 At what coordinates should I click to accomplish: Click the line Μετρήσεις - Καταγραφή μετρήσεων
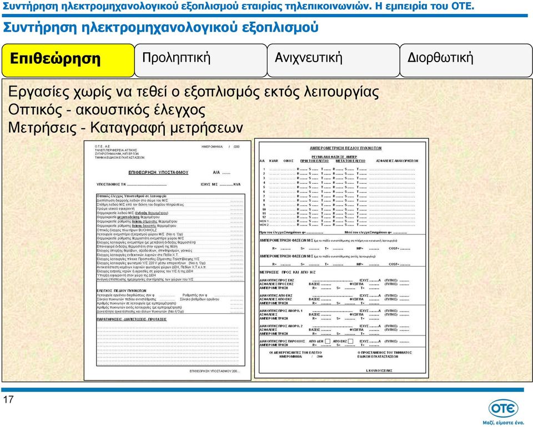(125, 128)
